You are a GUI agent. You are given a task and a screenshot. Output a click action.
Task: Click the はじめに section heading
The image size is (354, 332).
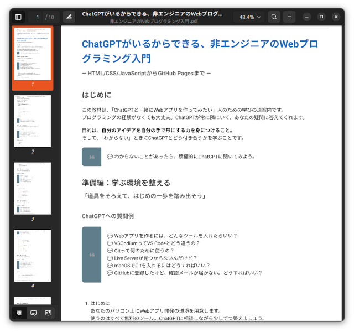pos(96,95)
